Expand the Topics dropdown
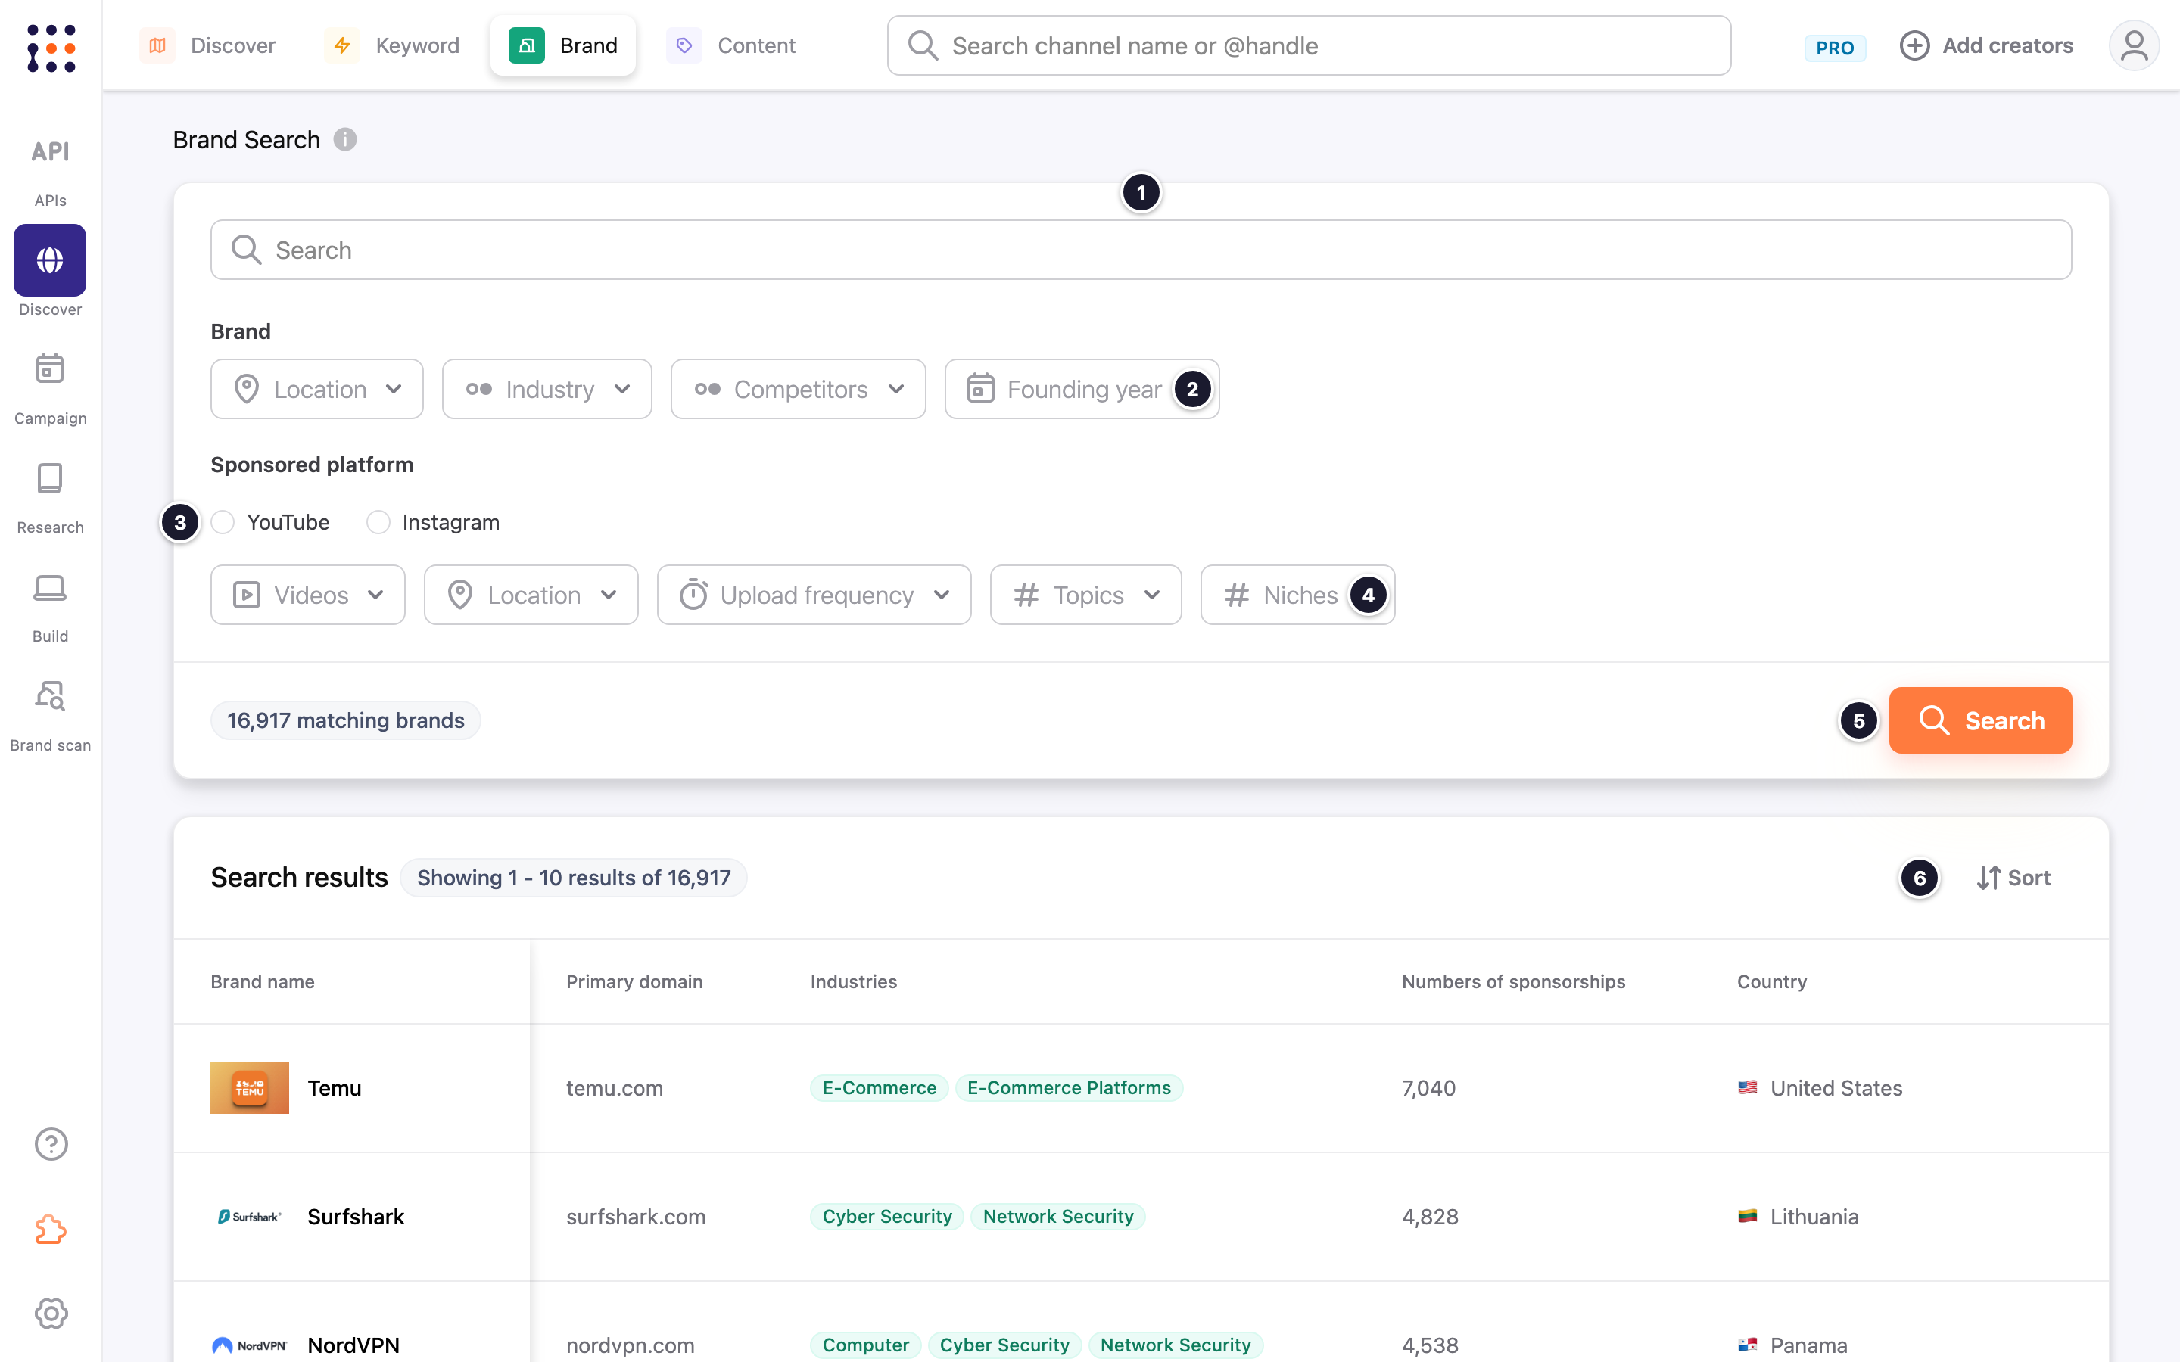The width and height of the screenshot is (2180, 1362). pos(1085,595)
